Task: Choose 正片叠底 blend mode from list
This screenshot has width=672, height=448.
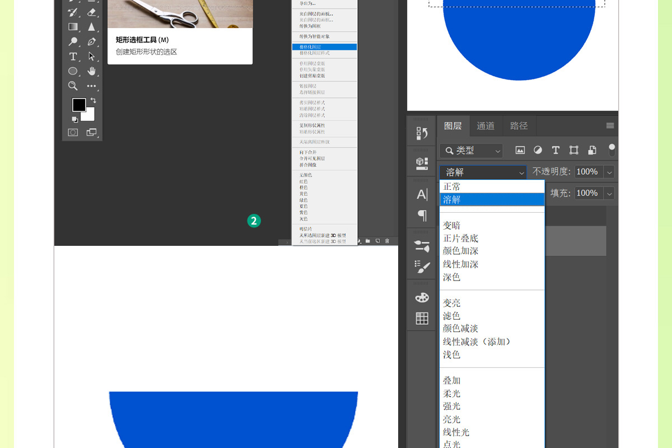Action: click(x=460, y=238)
